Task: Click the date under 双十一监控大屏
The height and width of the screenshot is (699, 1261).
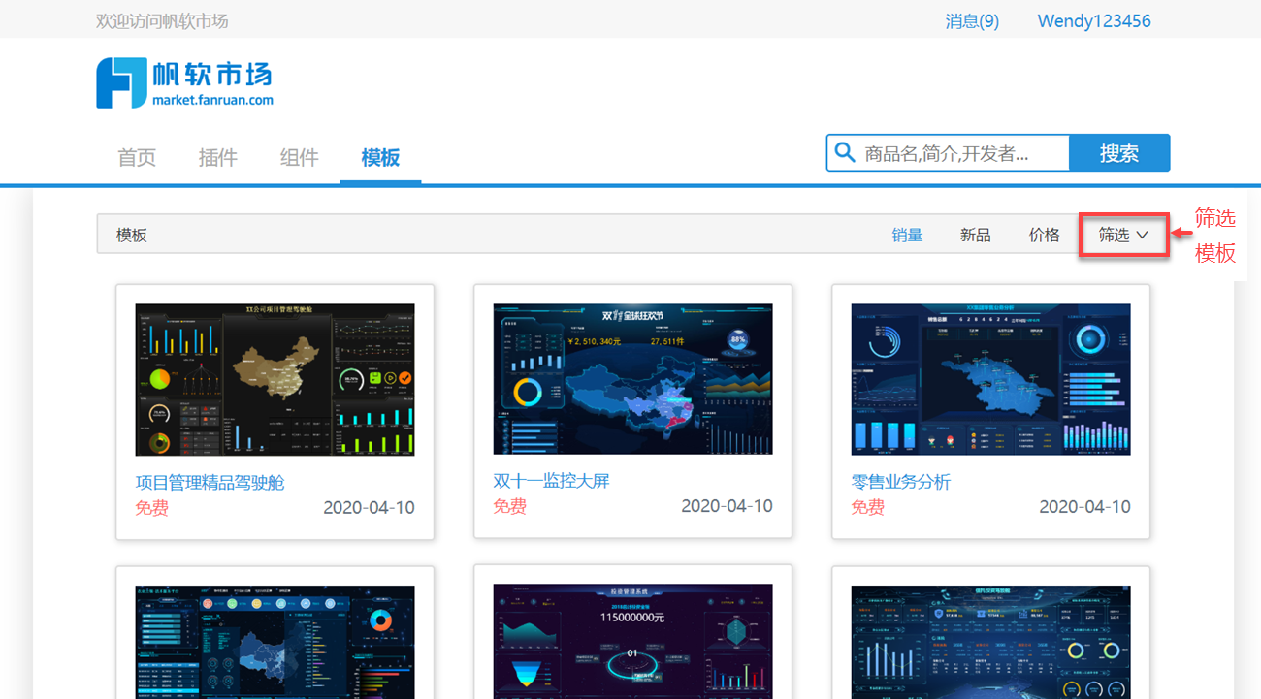Action: (x=727, y=505)
